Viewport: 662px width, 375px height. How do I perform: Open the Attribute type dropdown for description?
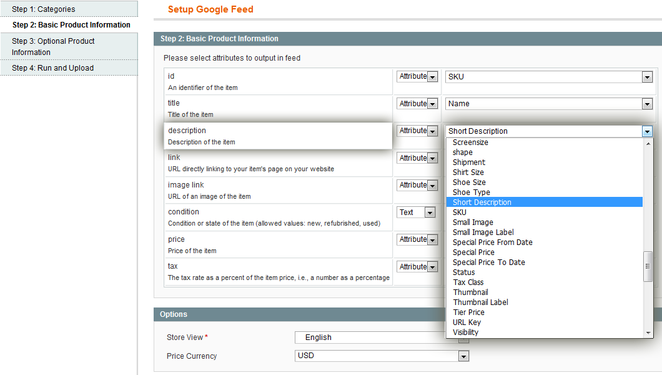click(x=417, y=131)
